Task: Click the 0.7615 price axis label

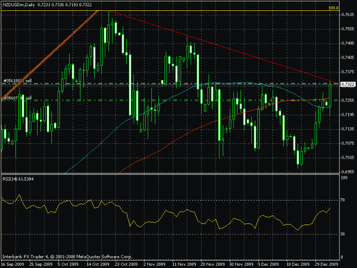Action: click(x=347, y=15)
